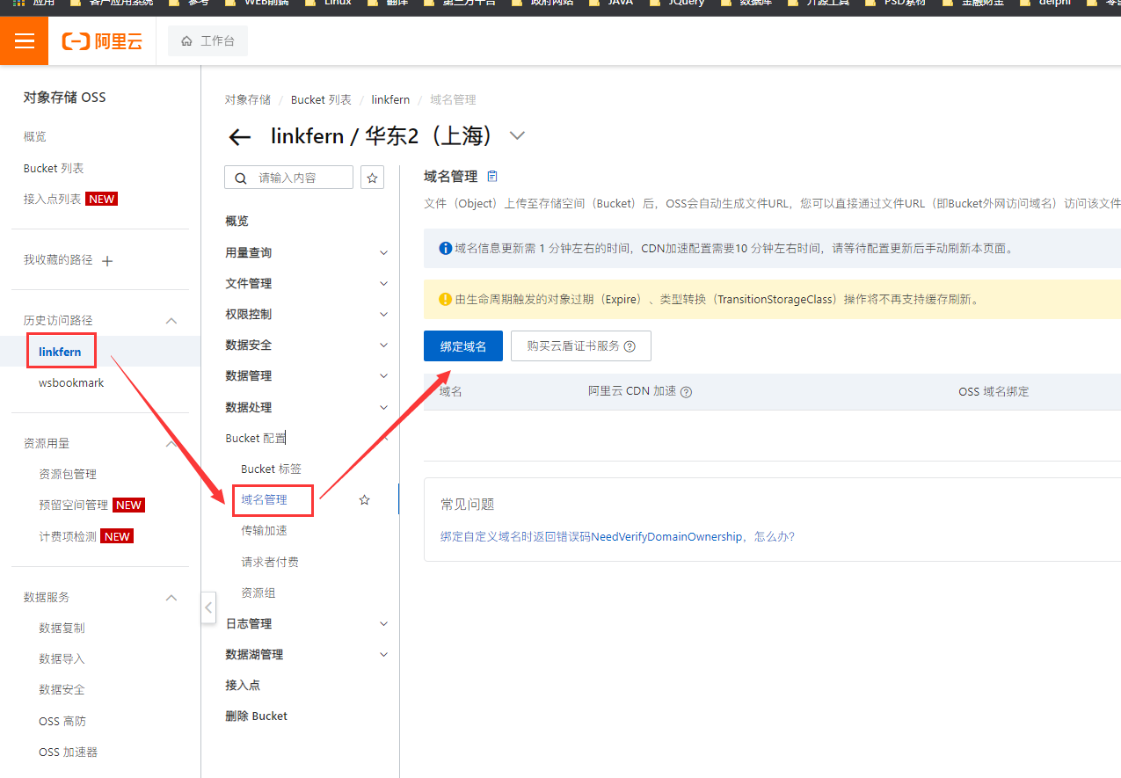Open 概览 in the bucket menu

tap(237, 222)
